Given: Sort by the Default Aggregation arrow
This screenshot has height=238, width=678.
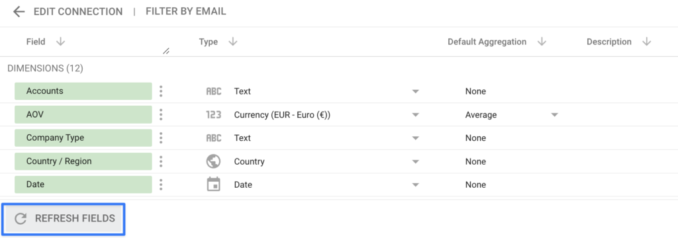Looking at the screenshot, I should 542,42.
